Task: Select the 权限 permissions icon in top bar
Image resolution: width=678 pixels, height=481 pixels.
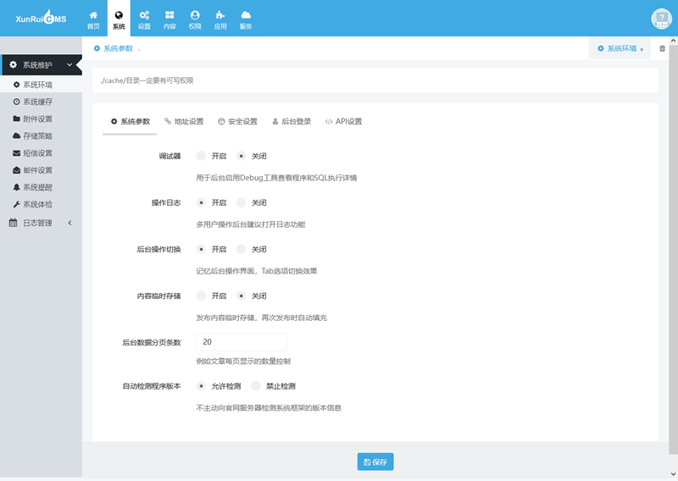Action: point(195,19)
